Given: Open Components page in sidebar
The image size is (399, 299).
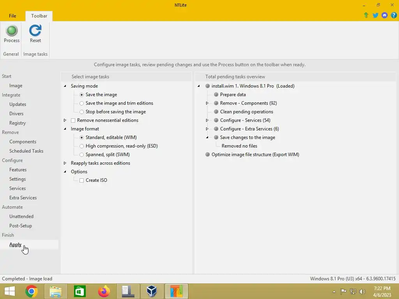Looking at the screenshot, I should pos(23,142).
